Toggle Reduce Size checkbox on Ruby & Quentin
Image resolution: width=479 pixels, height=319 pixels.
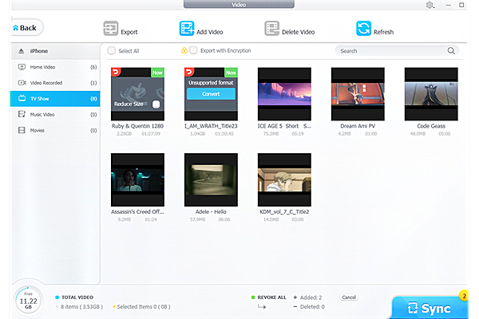click(x=156, y=104)
